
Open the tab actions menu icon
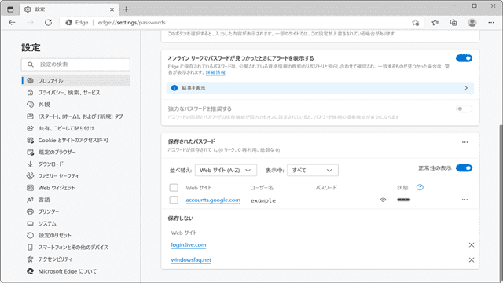pos(10,9)
